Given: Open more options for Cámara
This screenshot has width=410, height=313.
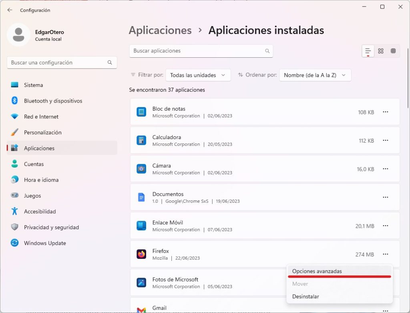Looking at the screenshot, I should click(386, 169).
